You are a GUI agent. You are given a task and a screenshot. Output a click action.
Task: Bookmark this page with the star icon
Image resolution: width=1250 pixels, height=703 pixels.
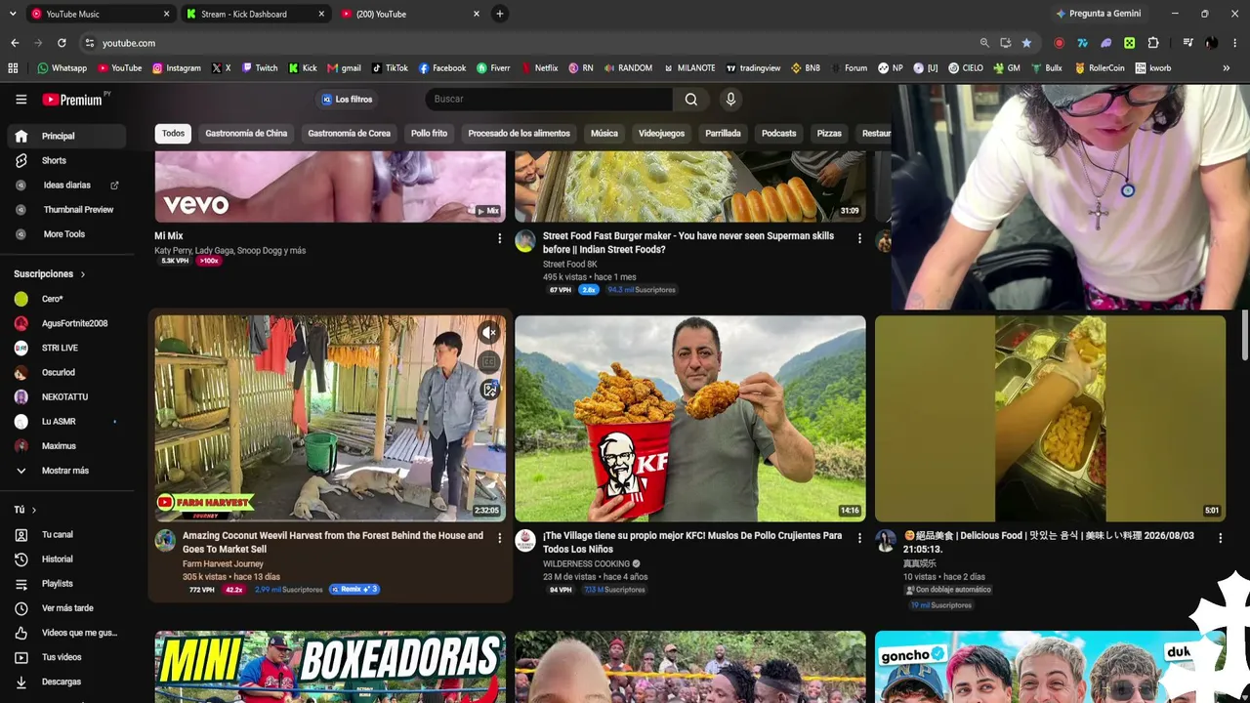click(1026, 43)
